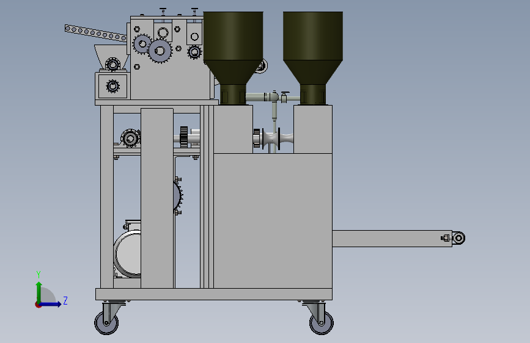Select the tall vertical column plate

tap(157, 198)
